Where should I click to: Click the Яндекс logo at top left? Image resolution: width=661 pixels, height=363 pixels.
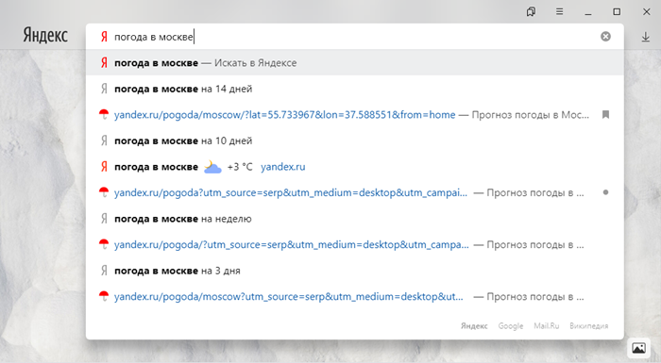(45, 36)
